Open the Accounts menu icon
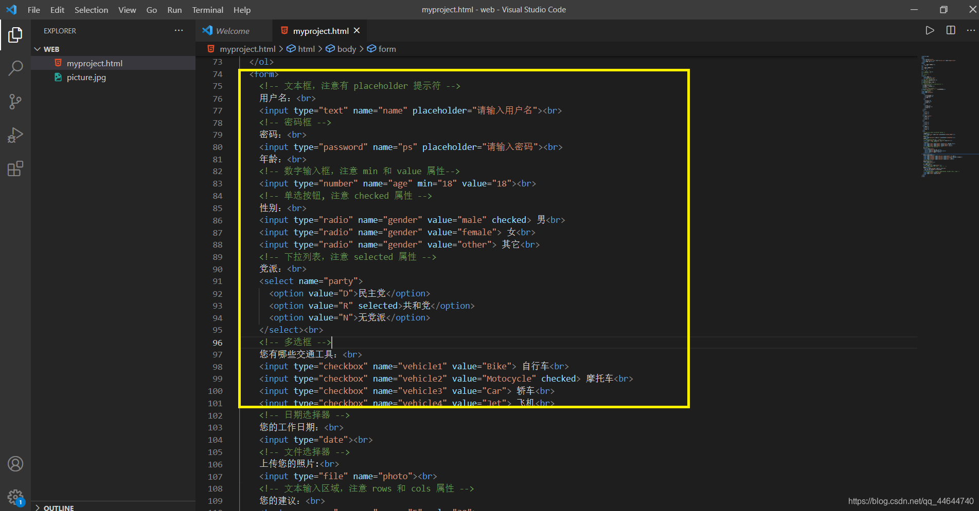This screenshot has height=511, width=979. pos(15,464)
